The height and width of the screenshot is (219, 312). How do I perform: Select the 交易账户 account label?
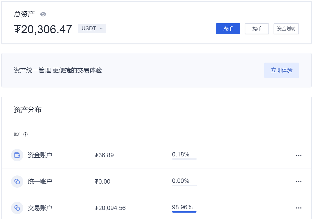[40, 208]
